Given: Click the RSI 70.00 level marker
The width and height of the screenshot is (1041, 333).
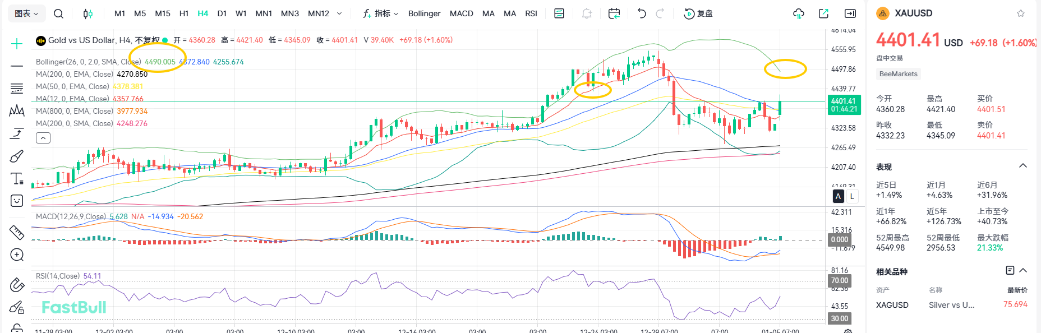Looking at the screenshot, I should 840,280.
